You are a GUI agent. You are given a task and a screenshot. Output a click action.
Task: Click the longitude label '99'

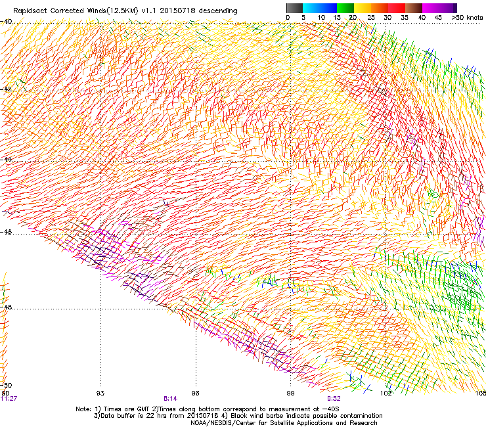coord(290,393)
